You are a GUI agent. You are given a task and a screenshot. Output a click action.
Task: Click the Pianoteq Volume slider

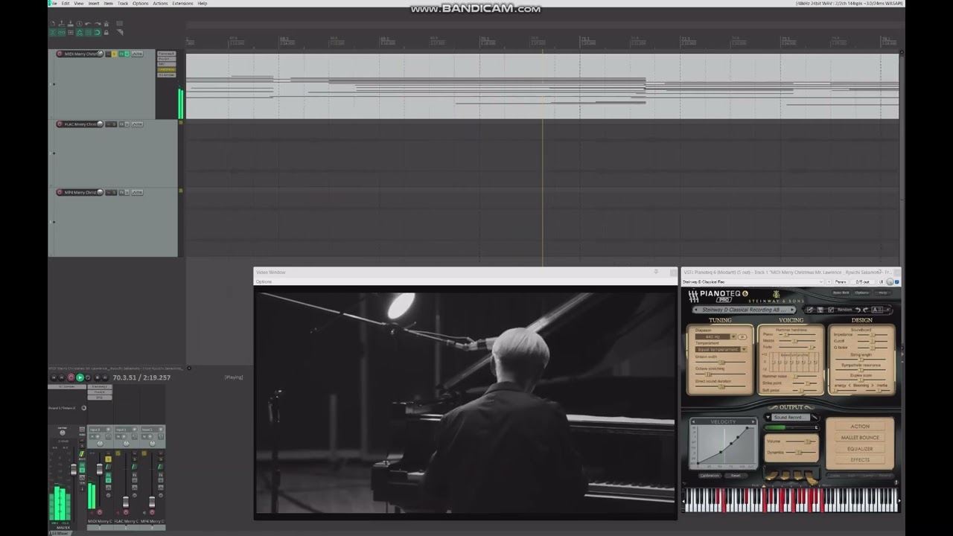click(801, 441)
